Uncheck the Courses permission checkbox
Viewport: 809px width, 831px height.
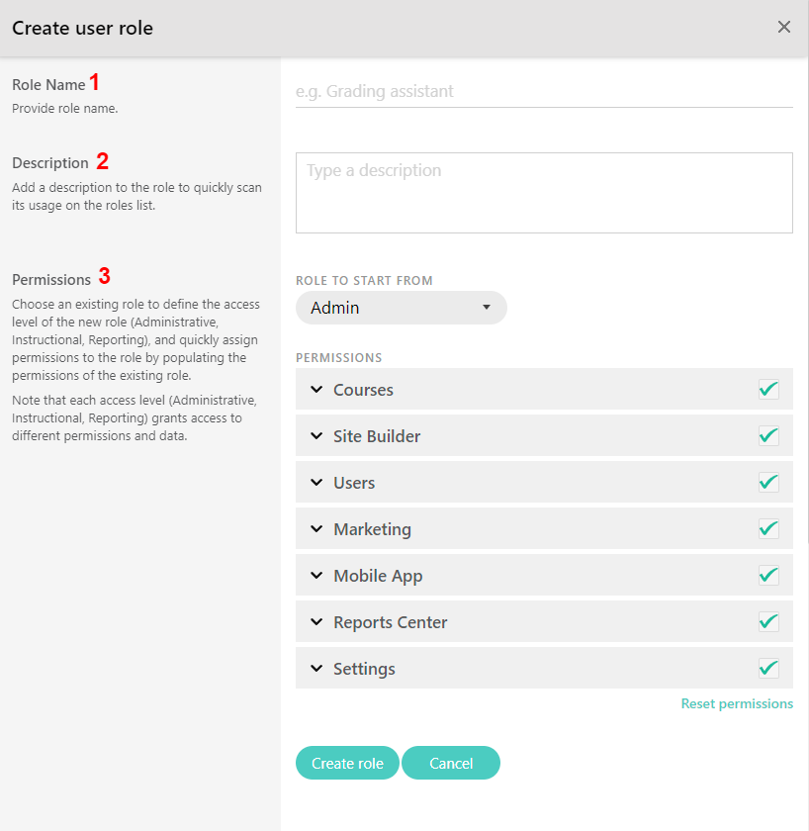coord(768,389)
